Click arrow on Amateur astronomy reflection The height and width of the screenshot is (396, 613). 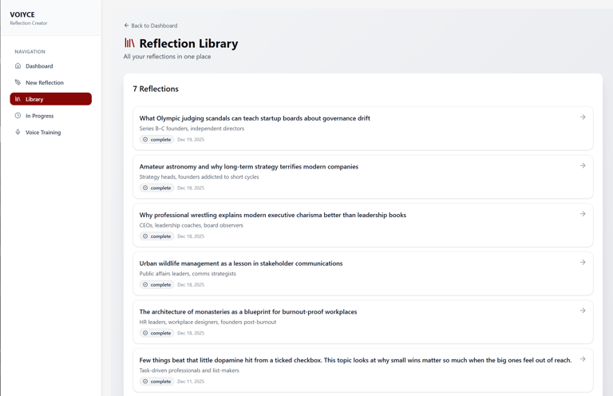point(583,165)
